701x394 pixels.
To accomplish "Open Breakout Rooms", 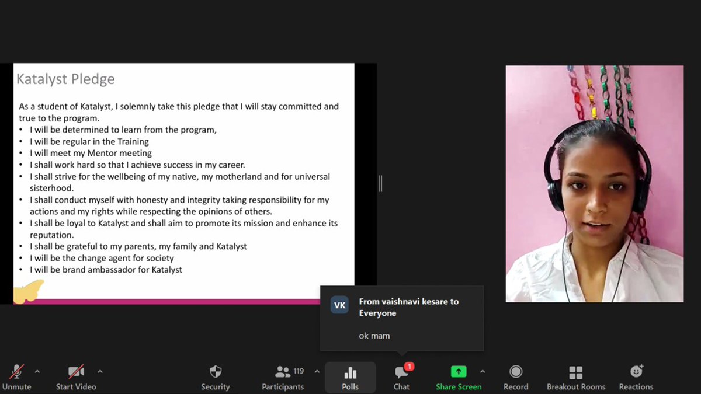I will (x=576, y=377).
